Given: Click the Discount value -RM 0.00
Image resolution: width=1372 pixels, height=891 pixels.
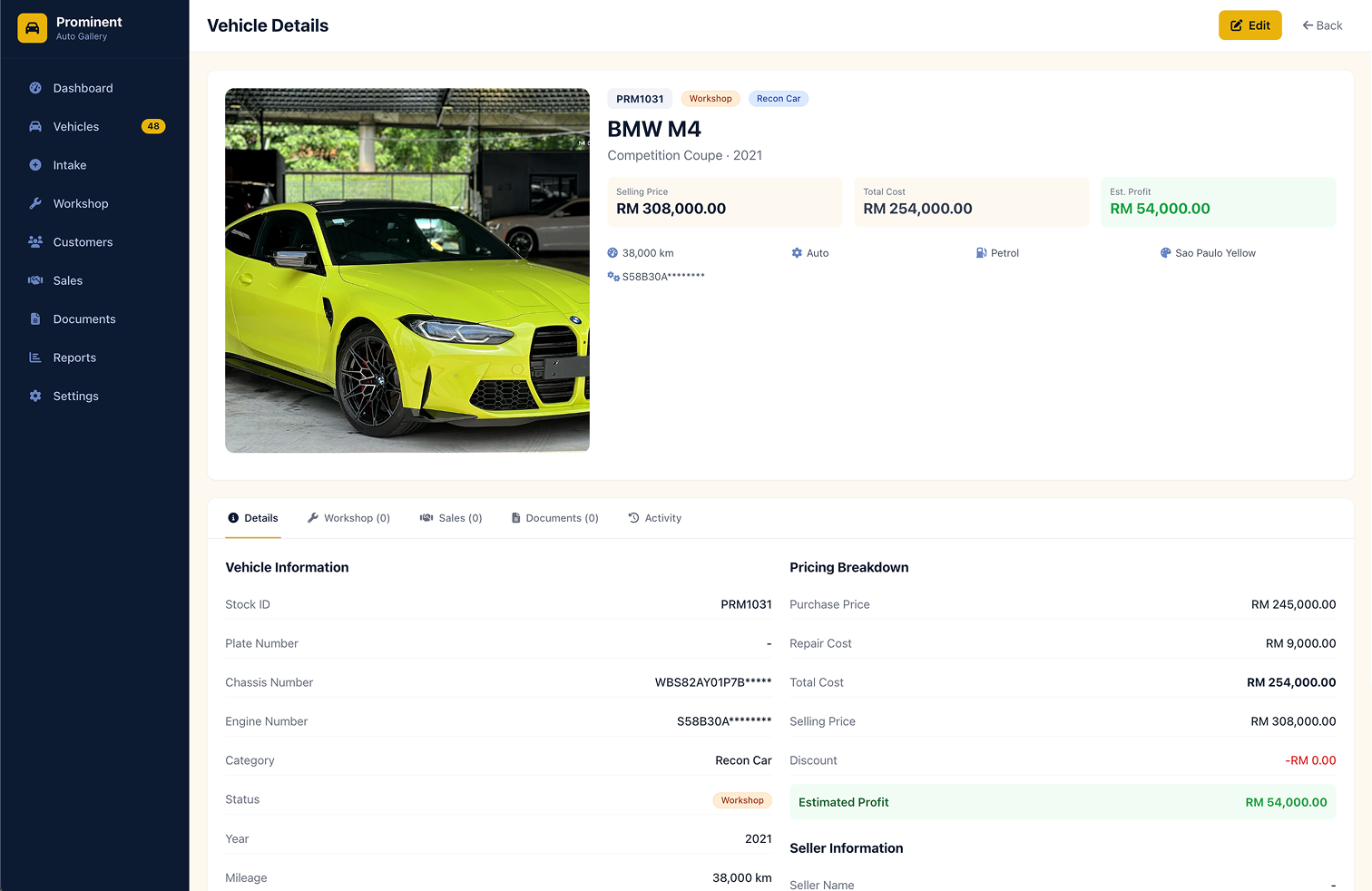Looking at the screenshot, I should tap(1310, 760).
